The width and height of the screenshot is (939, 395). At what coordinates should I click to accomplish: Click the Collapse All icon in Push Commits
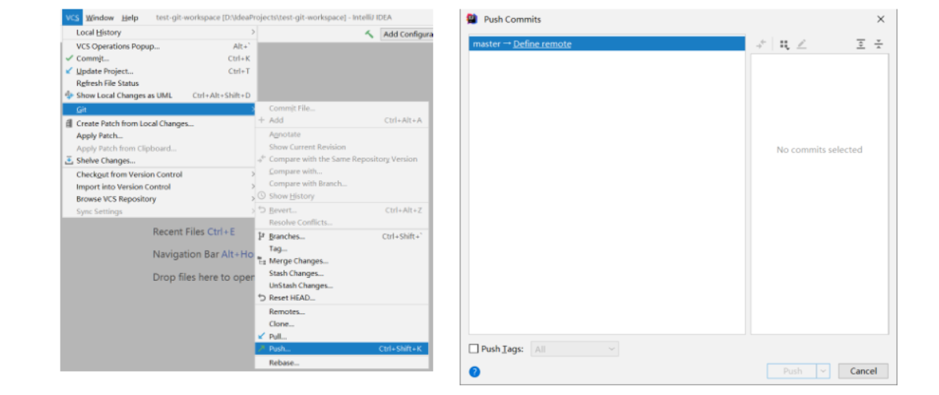(x=878, y=44)
